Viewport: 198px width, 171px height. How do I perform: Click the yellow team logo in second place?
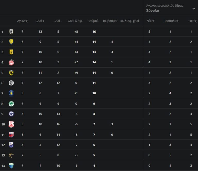[x=11, y=42]
